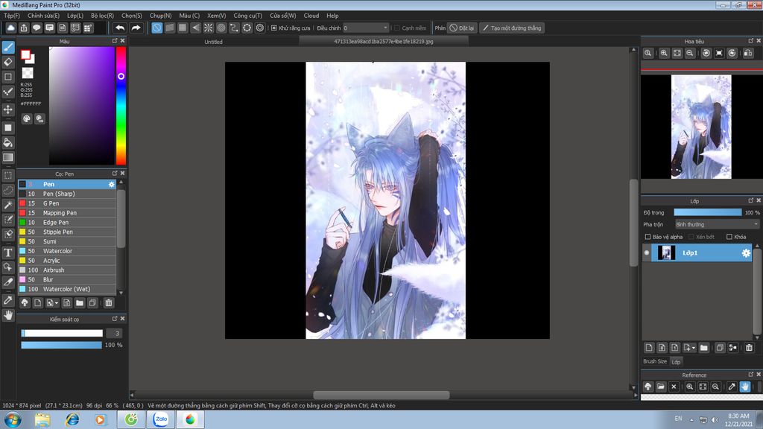Open the Tệp(F) menu
763x429 pixels.
point(12,16)
